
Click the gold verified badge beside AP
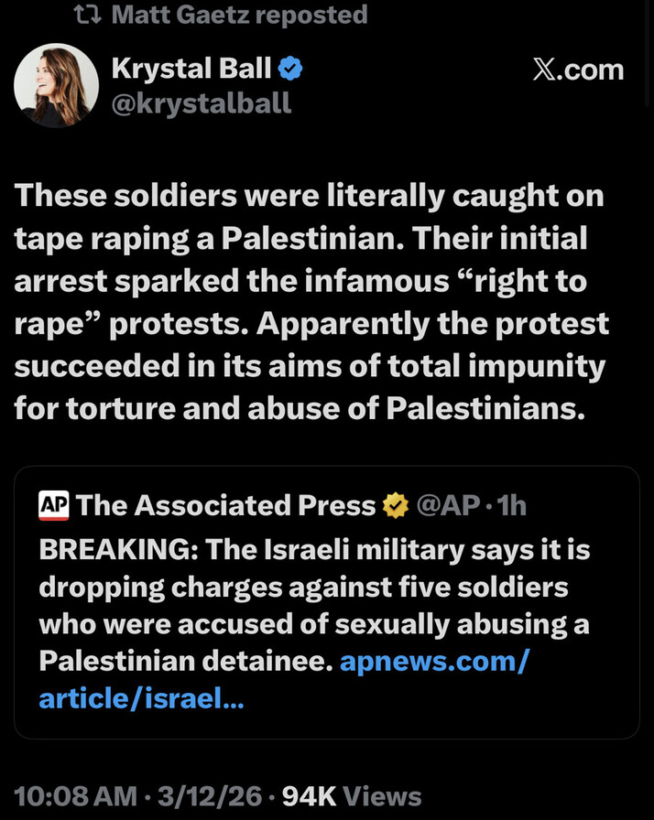coord(395,504)
